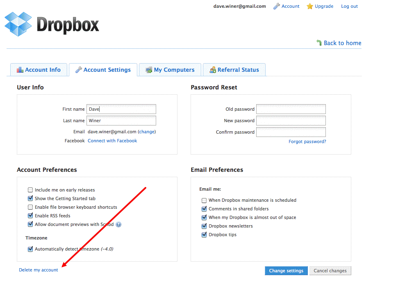
Task: Click the Cancel changes button
Action: (330, 271)
